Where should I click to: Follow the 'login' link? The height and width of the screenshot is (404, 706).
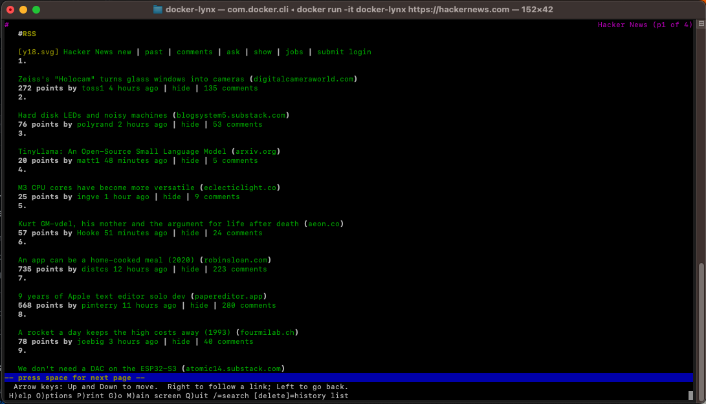click(360, 52)
